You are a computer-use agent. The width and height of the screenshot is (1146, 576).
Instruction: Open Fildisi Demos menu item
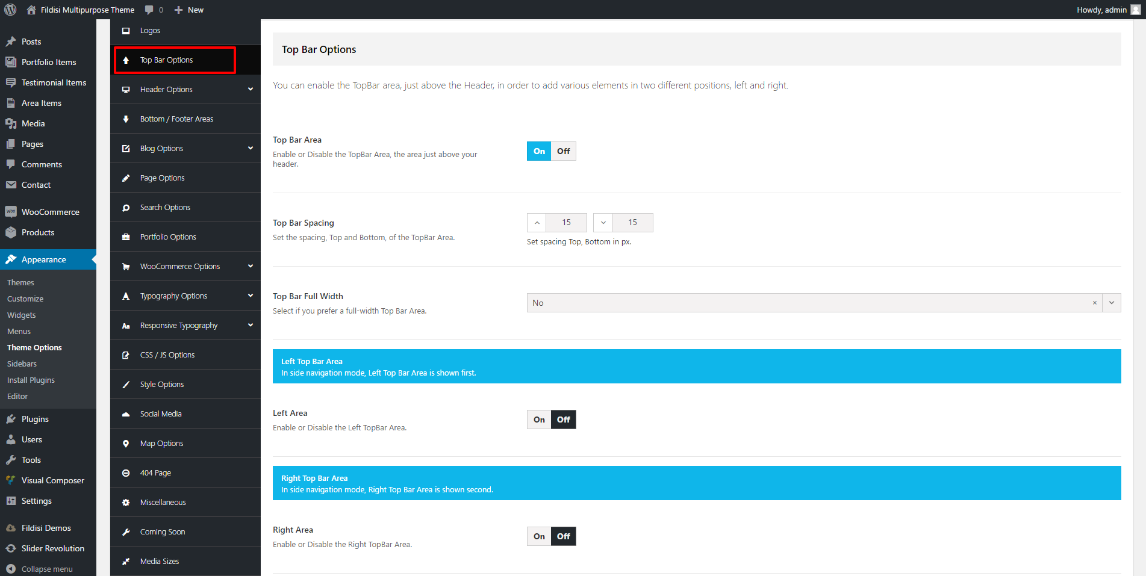click(48, 528)
